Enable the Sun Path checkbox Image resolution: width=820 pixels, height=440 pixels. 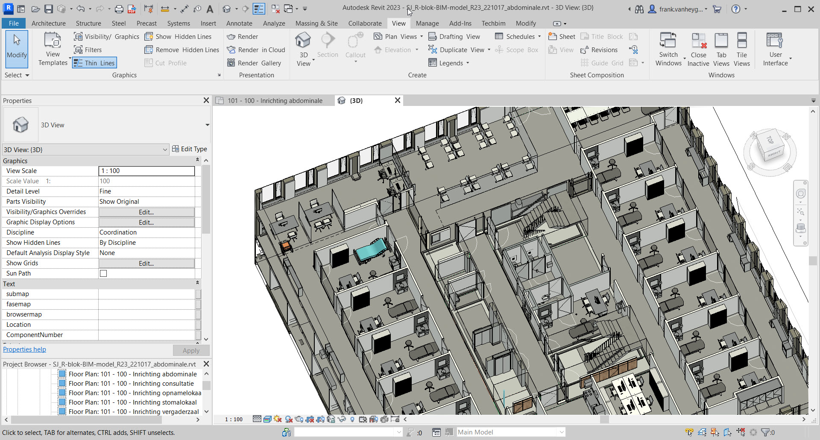pyautogui.click(x=103, y=273)
